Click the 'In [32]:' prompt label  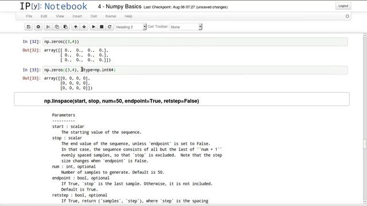pyautogui.click(x=32, y=42)
